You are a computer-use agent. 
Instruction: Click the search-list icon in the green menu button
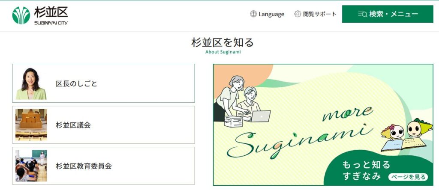click(363, 14)
